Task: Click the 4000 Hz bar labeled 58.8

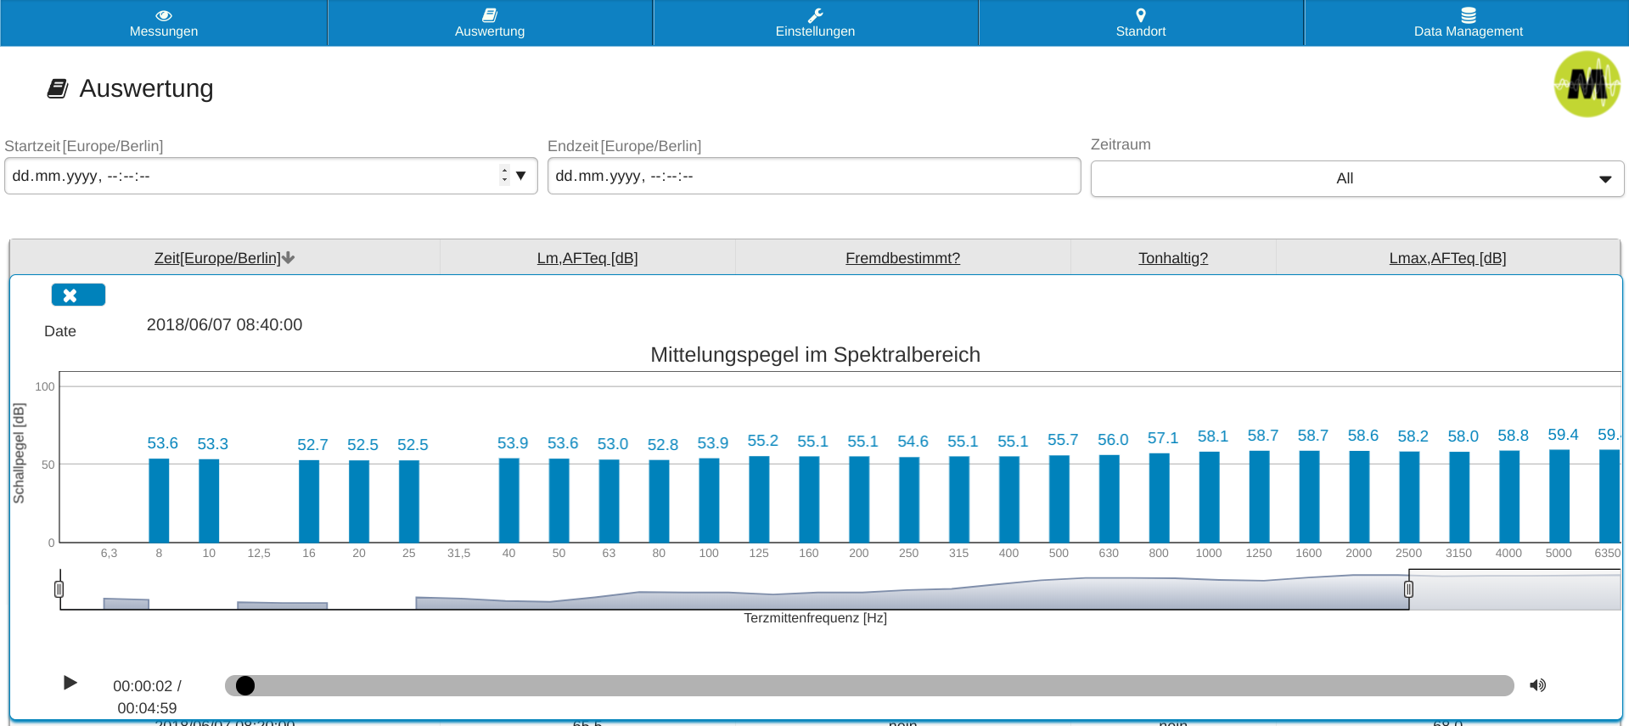Action: [1509, 497]
